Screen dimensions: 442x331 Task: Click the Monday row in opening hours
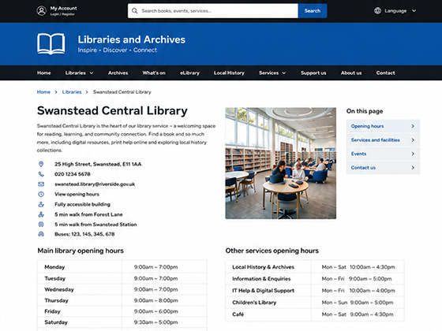click(x=122, y=267)
